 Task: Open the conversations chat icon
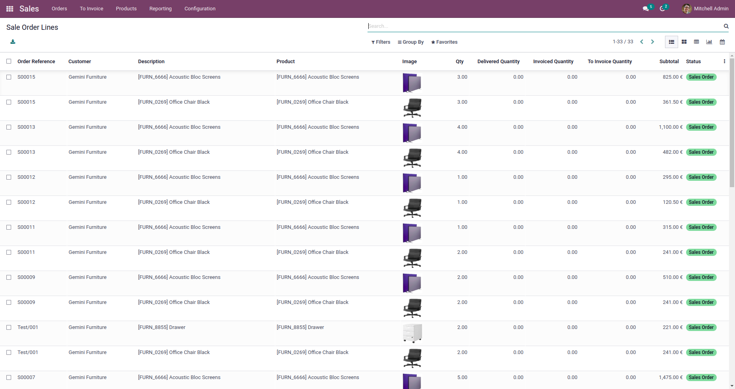646,9
